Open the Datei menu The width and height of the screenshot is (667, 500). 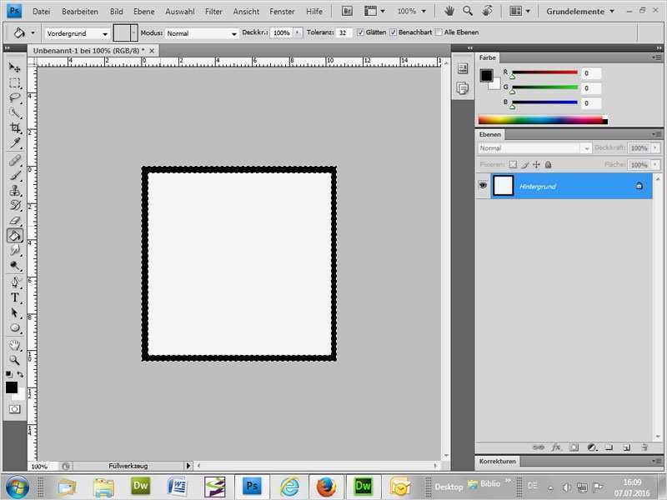(41, 12)
